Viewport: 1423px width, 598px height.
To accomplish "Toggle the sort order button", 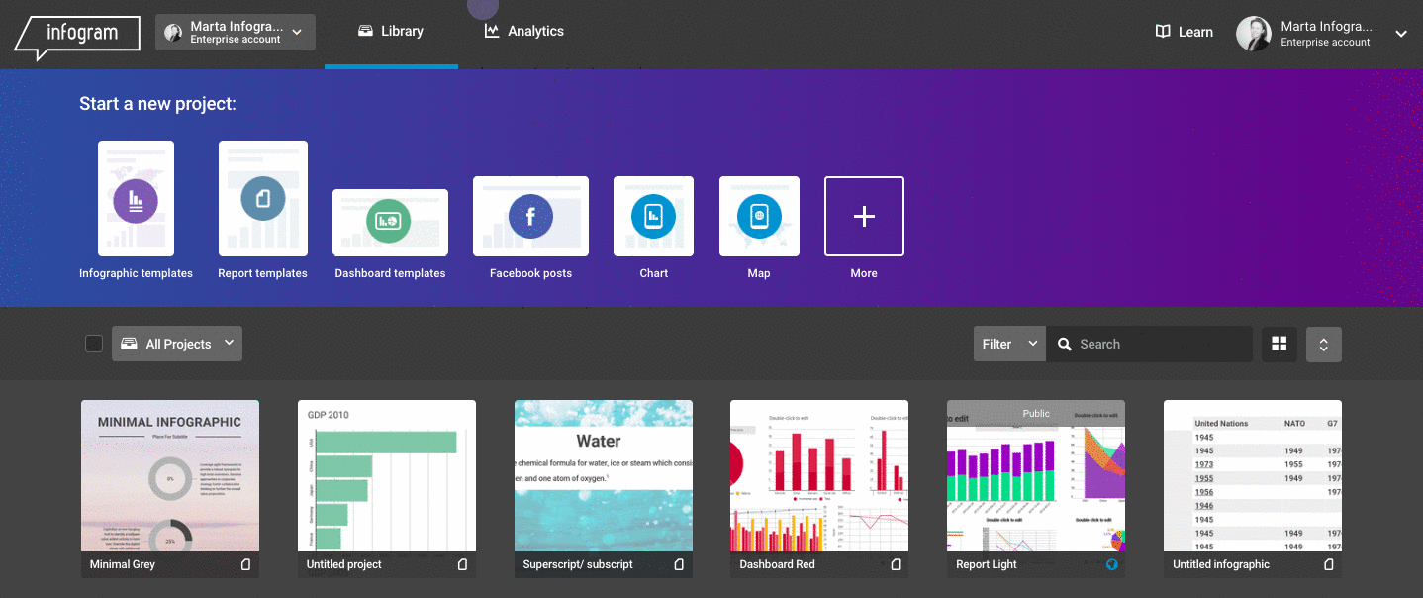I will 1323,344.
